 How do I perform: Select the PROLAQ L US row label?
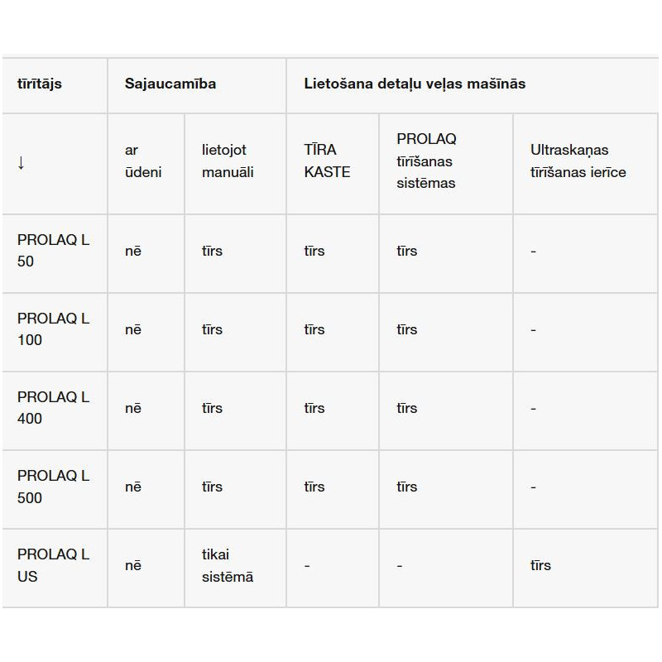coord(53,565)
